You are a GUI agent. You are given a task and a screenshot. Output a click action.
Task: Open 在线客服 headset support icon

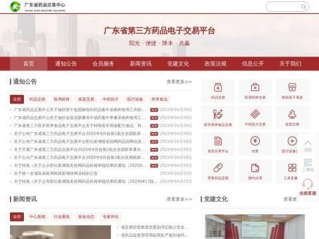tap(308, 184)
